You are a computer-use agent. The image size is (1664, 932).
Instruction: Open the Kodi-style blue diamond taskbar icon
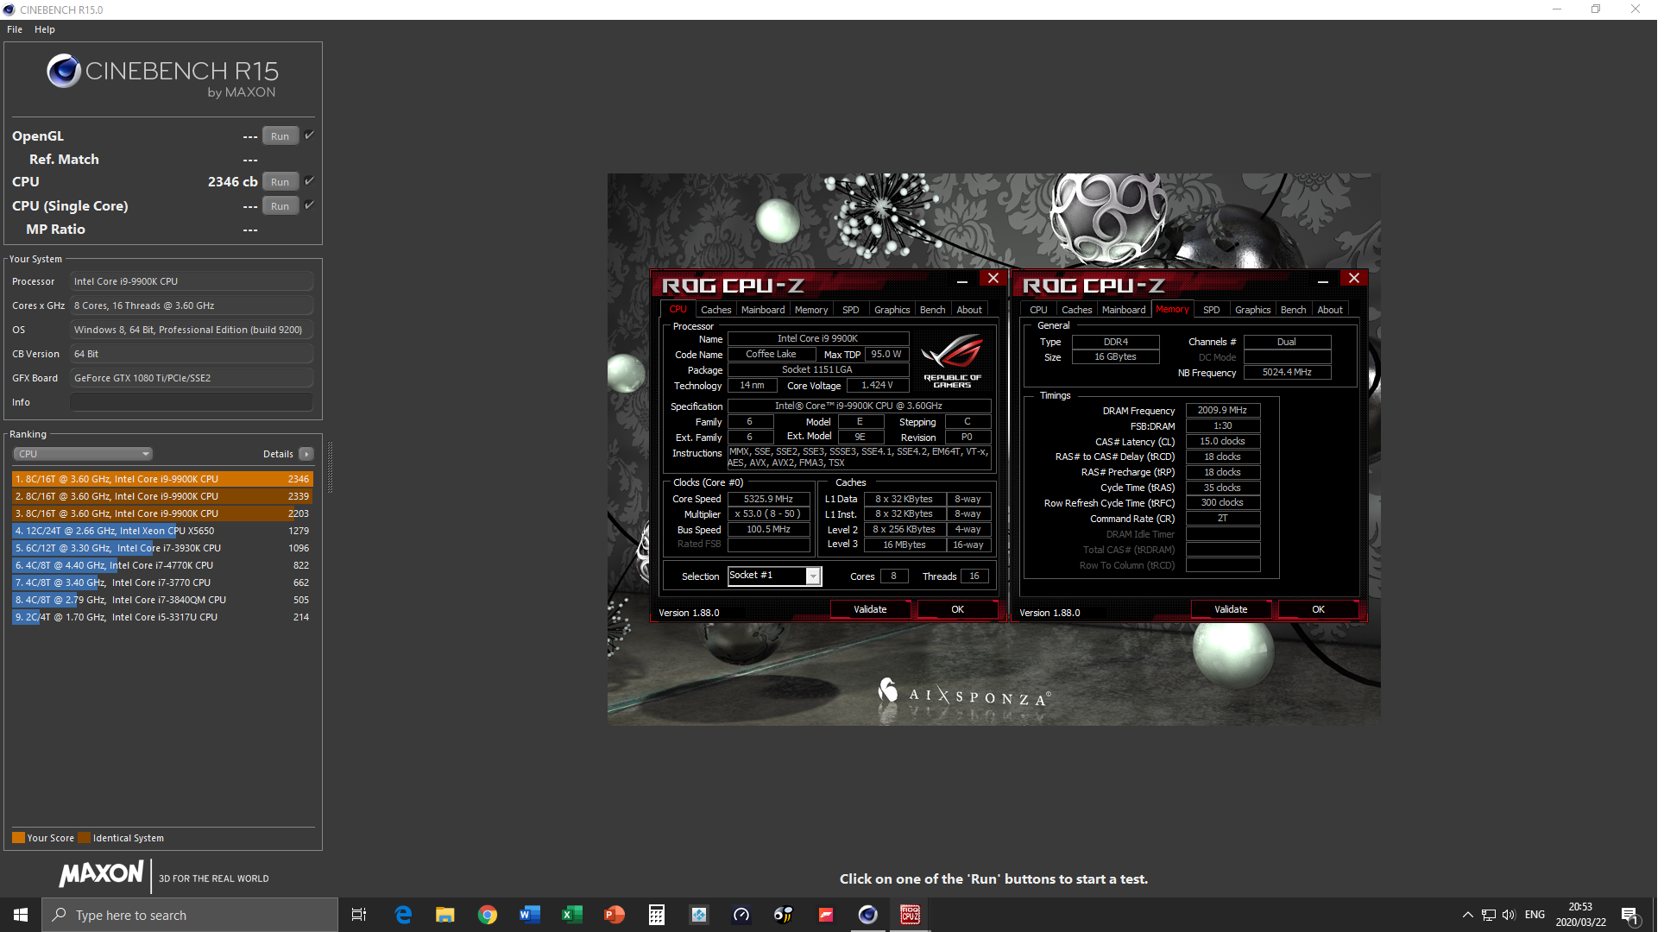pos(699,915)
